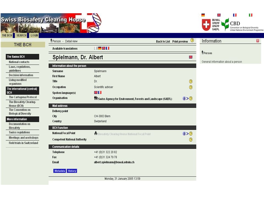Click the info icon in the Organisation row
The height and width of the screenshot is (198, 264).
(x=184, y=98)
